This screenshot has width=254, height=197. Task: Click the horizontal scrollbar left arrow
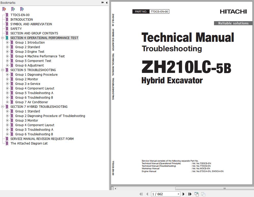pos(115,189)
